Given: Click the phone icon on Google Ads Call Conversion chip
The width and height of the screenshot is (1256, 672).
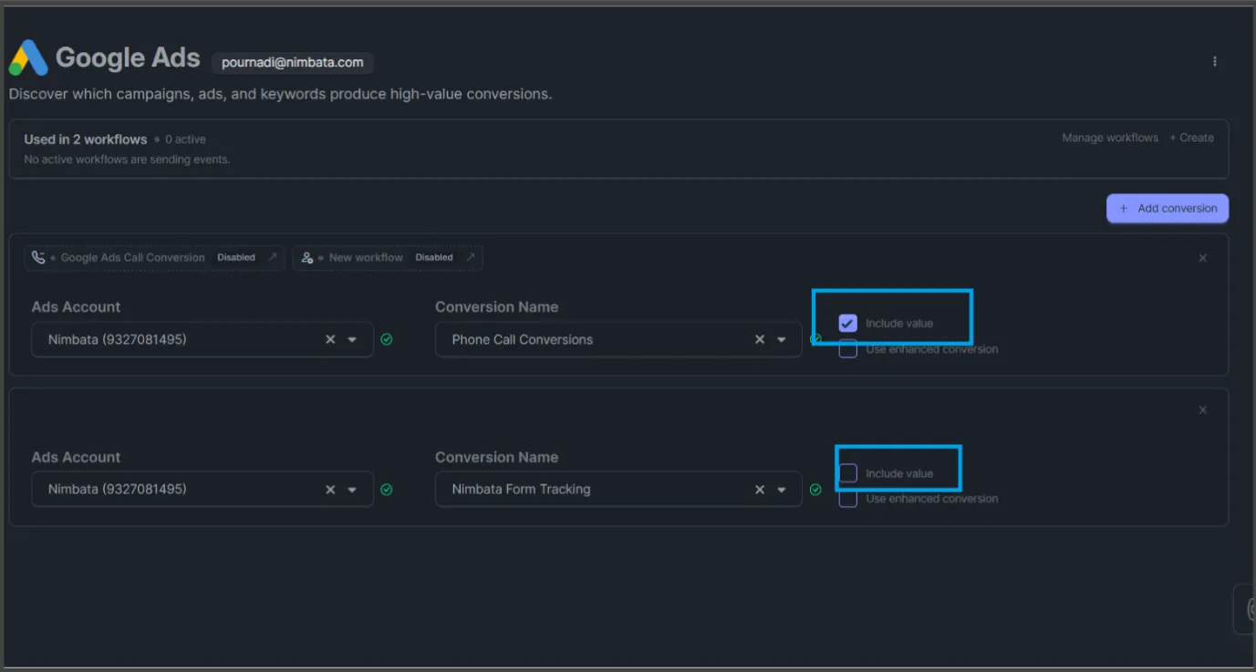Looking at the screenshot, I should coord(38,257).
